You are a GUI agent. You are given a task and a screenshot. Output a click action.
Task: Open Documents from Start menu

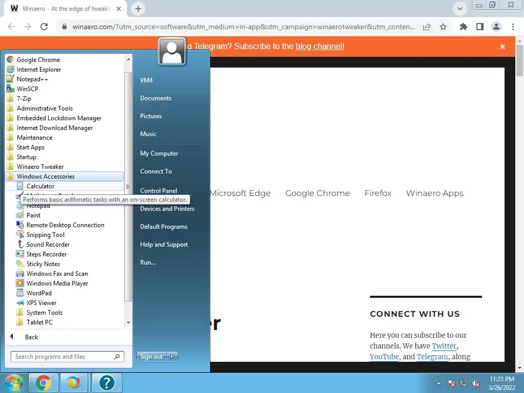tap(156, 98)
